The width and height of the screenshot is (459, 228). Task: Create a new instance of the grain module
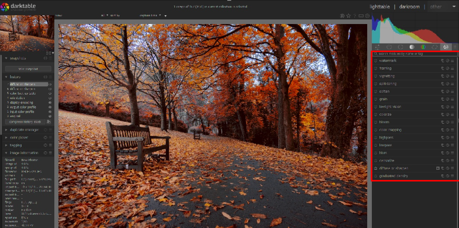click(442, 99)
